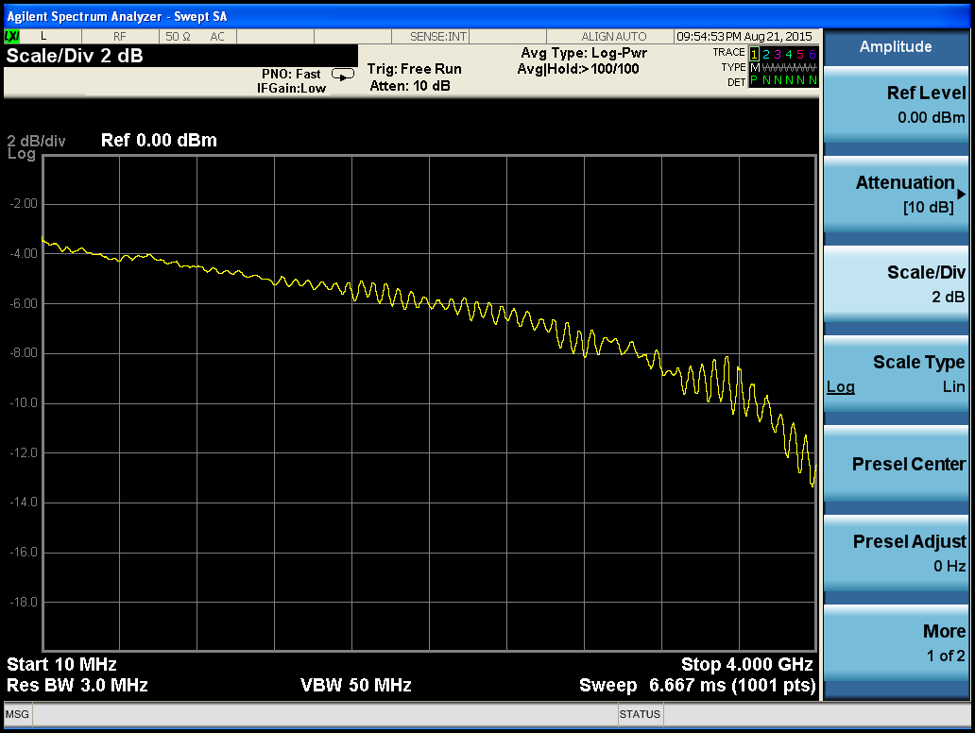Select trace 2 indicator in trace panel
This screenshot has height=733, width=975.
(x=766, y=53)
